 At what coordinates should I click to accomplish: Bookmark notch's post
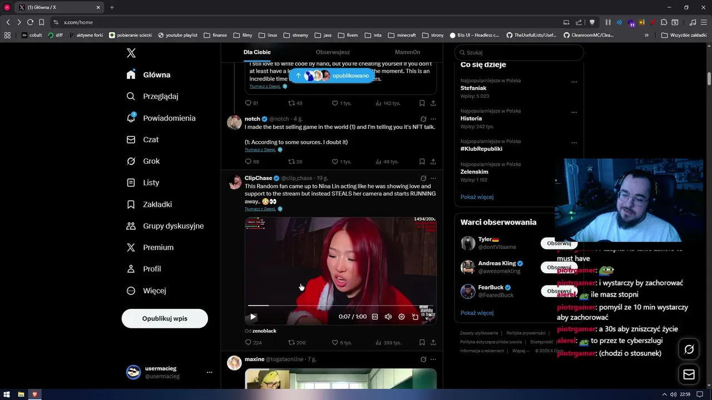(x=422, y=162)
